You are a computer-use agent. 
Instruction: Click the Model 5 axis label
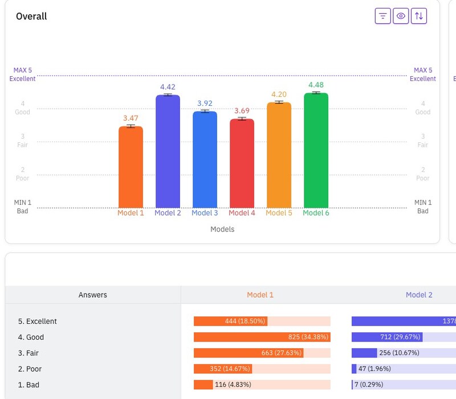[x=279, y=213]
